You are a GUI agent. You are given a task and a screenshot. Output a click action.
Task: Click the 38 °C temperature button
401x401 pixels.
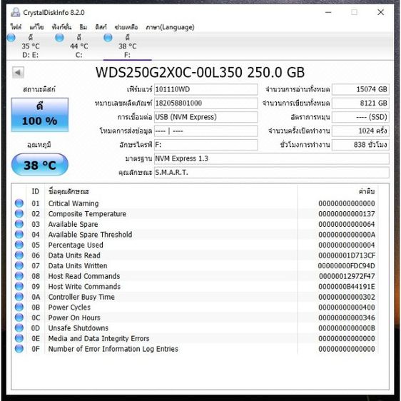pos(40,165)
